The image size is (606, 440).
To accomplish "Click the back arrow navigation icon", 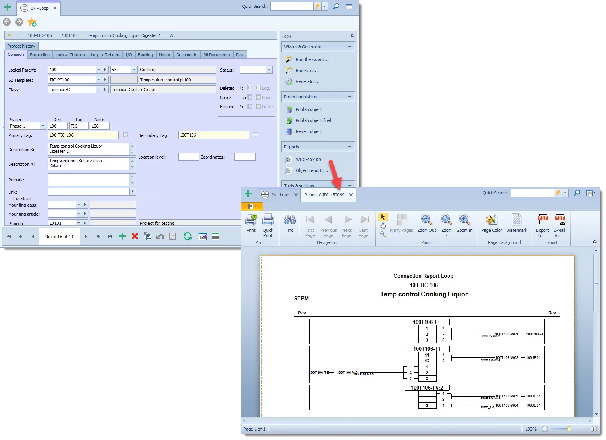I will pyautogui.click(x=7, y=22).
